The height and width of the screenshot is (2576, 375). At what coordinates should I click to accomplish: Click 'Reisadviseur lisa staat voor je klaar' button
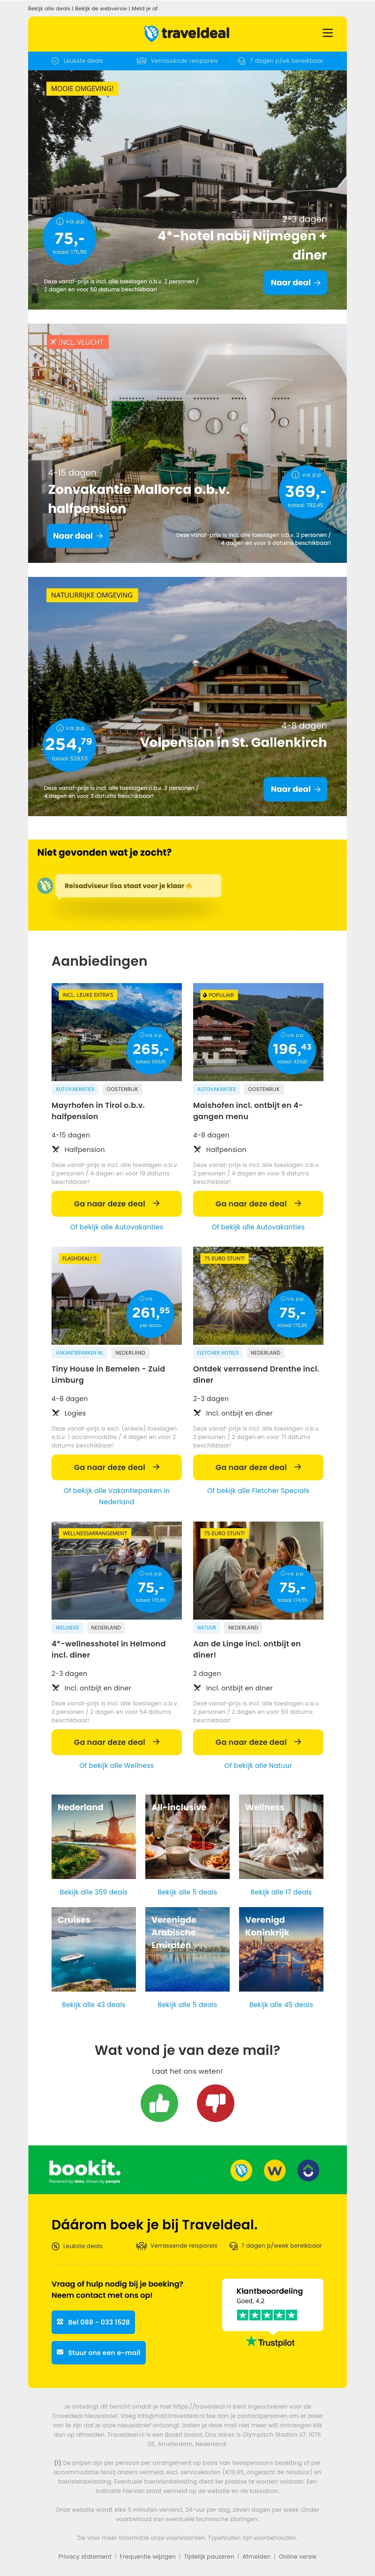(129, 886)
